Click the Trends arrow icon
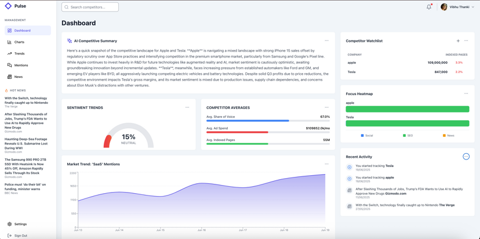The image size is (480, 239). (x=9, y=53)
